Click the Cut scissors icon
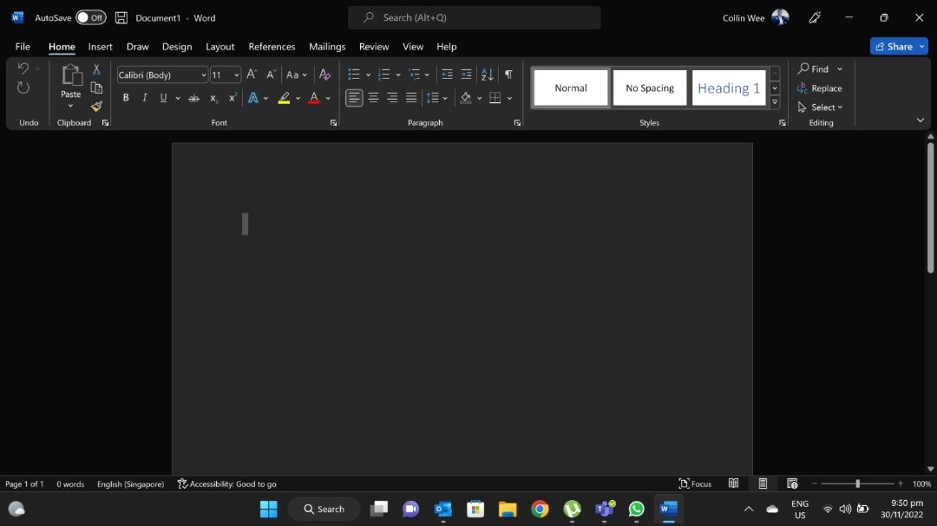Viewport: 937px width, 526px height. [96, 69]
